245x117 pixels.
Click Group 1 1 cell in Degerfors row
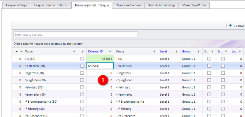point(191,73)
